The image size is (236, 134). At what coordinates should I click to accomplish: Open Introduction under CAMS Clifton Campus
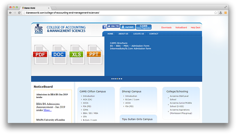tap(89, 96)
